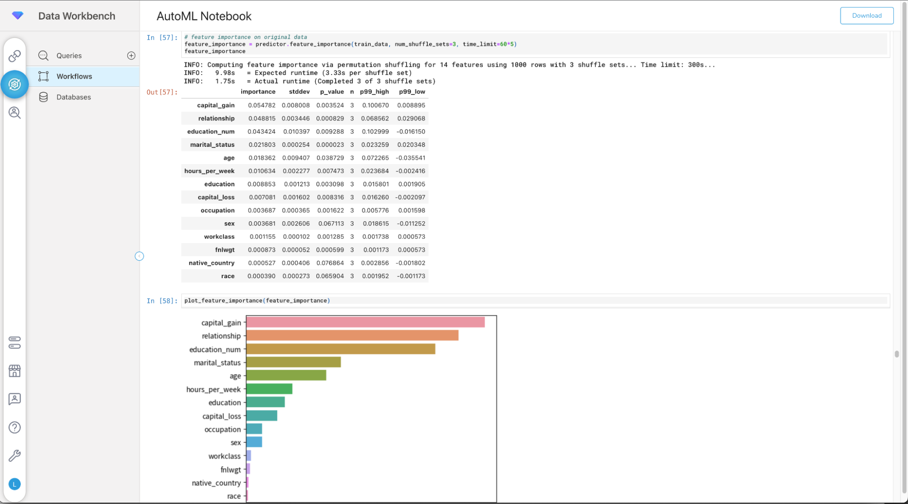The image size is (908, 504).
Task: Open the marketplace store icon
Action: [x=15, y=371]
